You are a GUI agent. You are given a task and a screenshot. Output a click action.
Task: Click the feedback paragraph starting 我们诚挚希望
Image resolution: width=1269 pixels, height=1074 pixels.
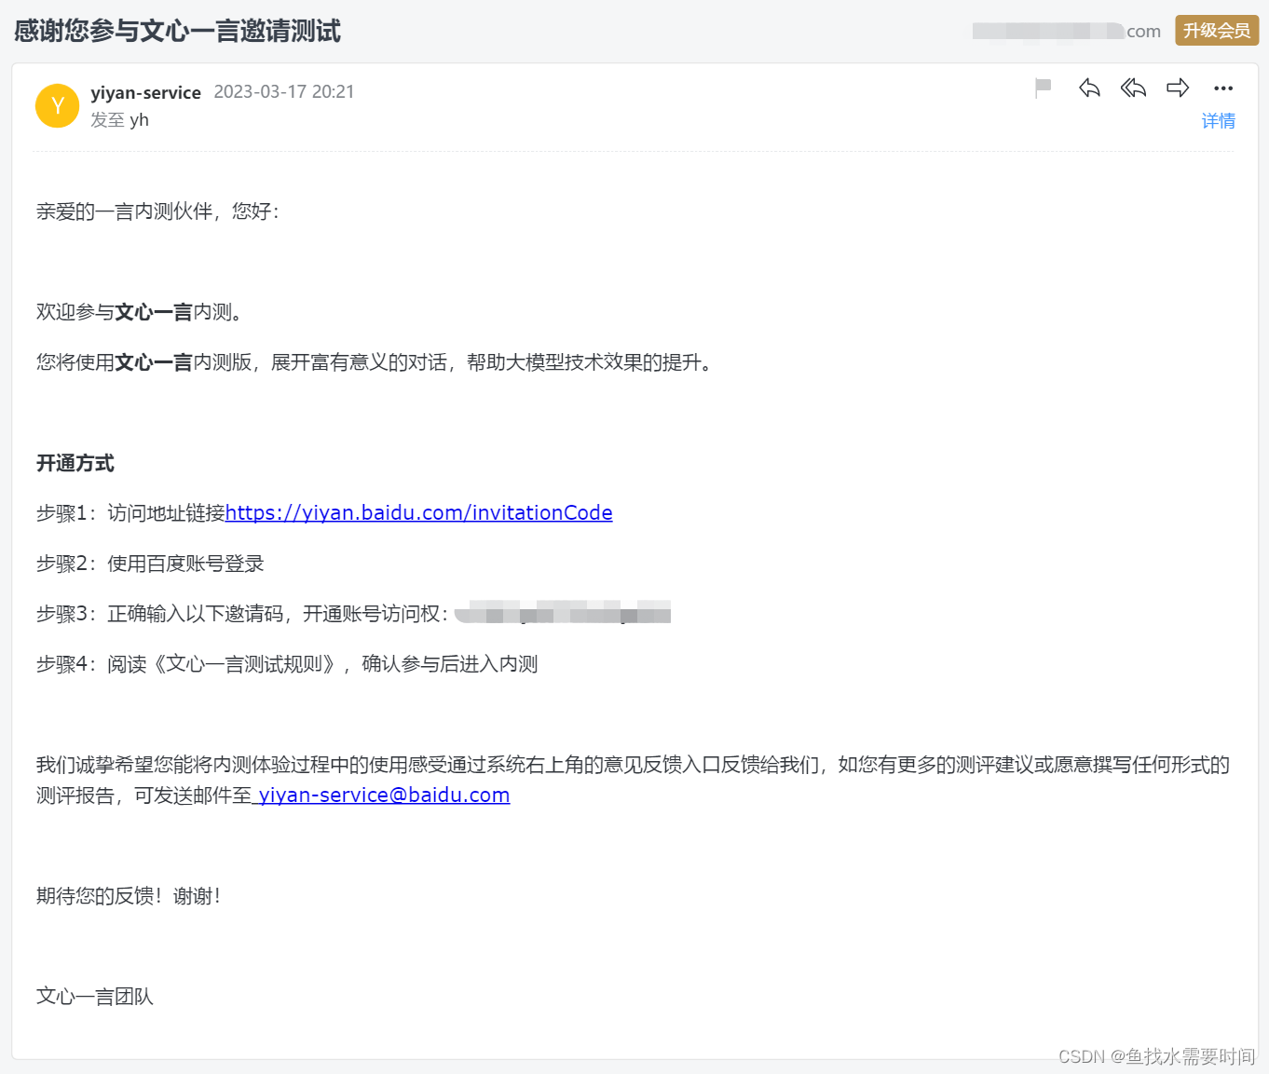coord(634,780)
